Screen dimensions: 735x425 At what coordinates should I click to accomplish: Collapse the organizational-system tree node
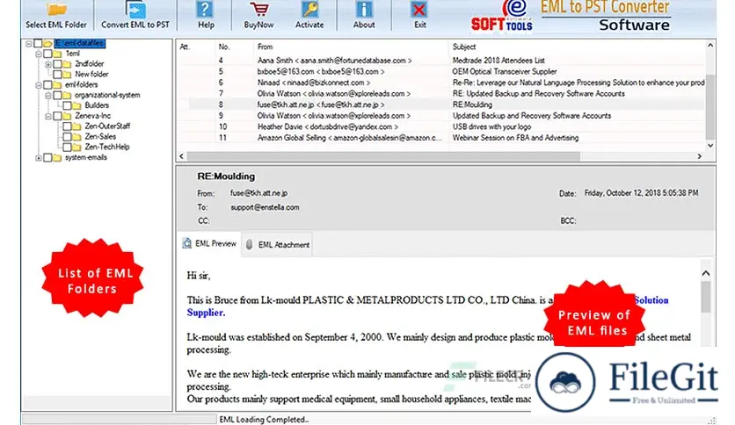coord(47,96)
